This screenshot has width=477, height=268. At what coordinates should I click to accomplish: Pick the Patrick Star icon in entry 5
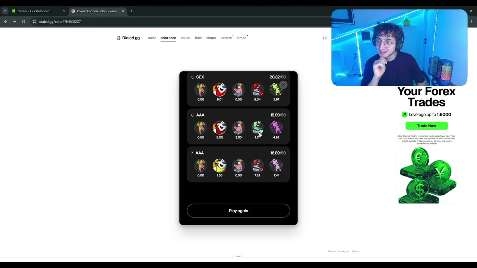click(238, 89)
